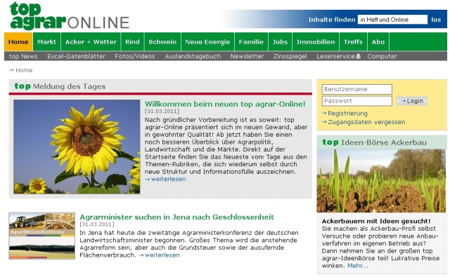This screenshot has width=450, height=277.
Task: Select the Schwein tab
Action: (x=162, y=42)
